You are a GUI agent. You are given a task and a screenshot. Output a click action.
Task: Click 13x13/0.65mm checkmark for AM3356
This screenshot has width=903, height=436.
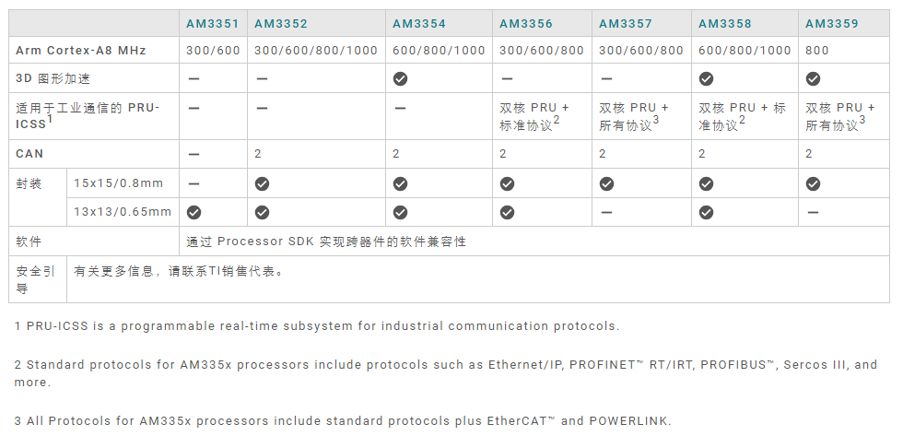click(x=507, y=212)
